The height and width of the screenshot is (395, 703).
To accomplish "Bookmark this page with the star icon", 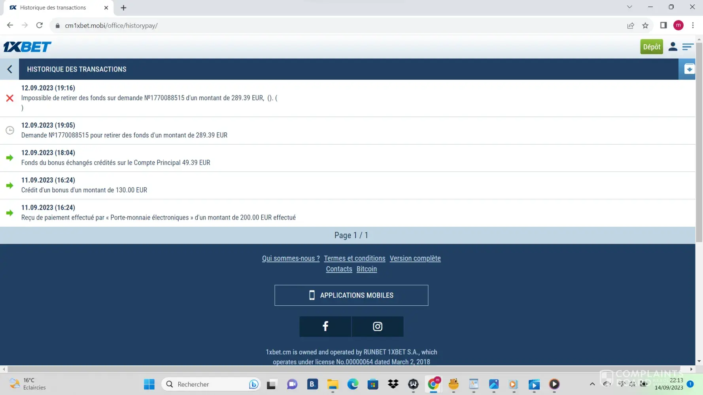I will point(645,26).
